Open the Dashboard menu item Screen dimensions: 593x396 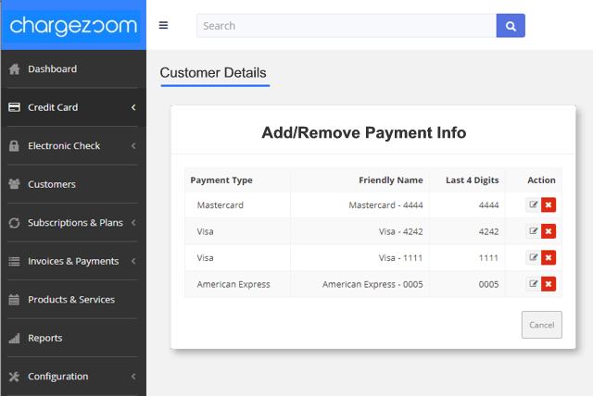coord(73,69)
